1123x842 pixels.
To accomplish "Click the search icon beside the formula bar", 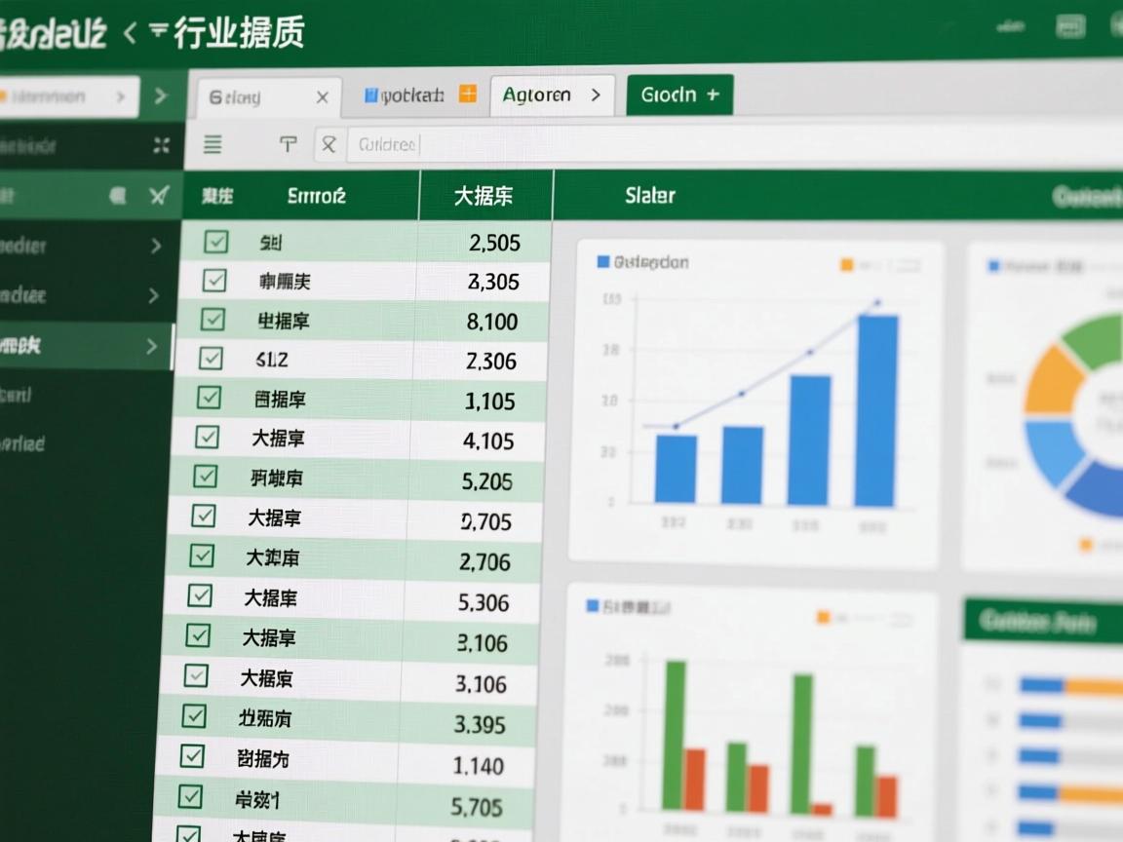I will coord(329,143).
